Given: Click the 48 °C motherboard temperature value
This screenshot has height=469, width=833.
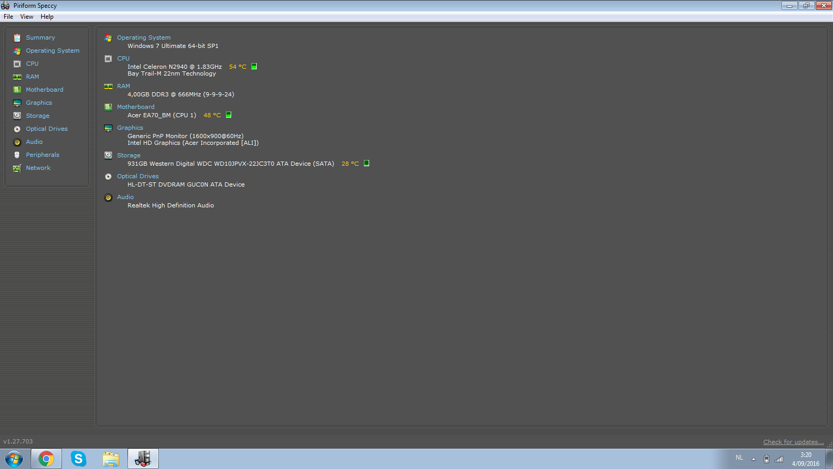Looking at the screenshot, I should coord(212,115).
